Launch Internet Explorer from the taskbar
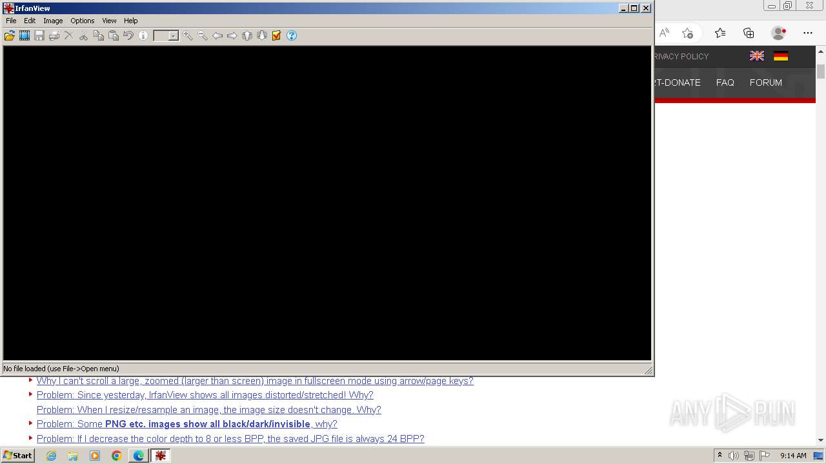 pyautogui.click(x=51, y=456)
